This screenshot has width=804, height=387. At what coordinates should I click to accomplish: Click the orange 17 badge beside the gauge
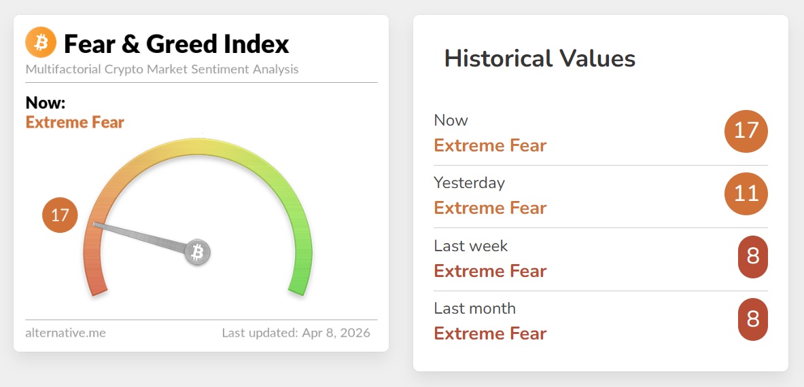(60, 215)
